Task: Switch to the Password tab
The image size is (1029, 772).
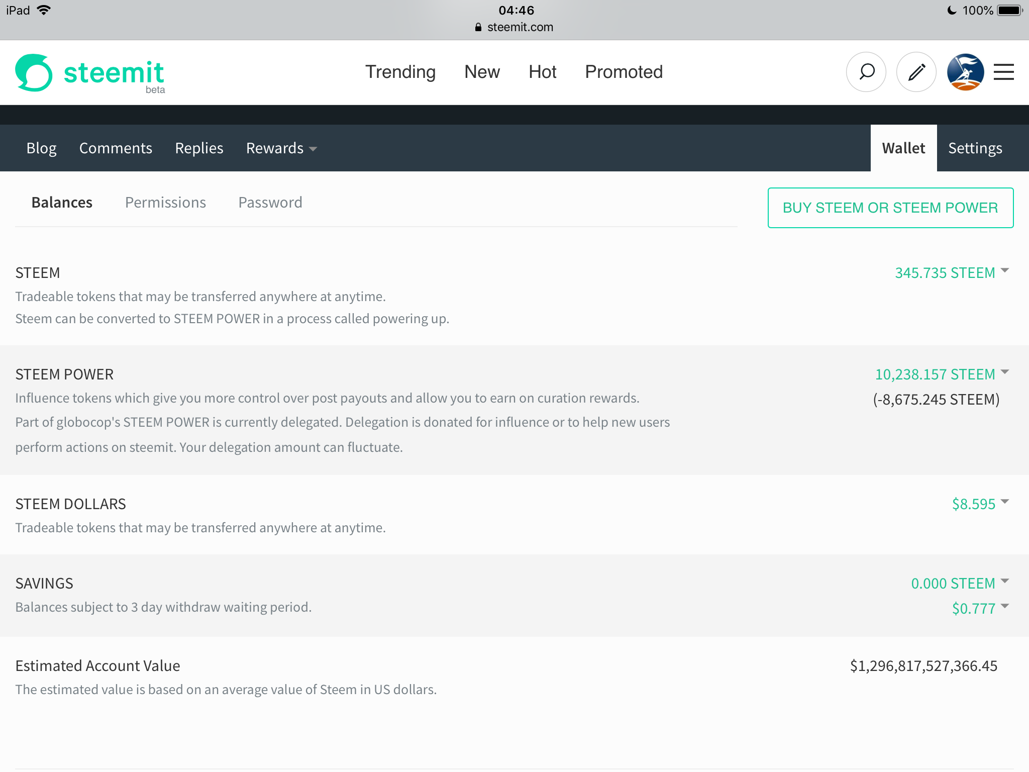Action: tap(270, 202)
